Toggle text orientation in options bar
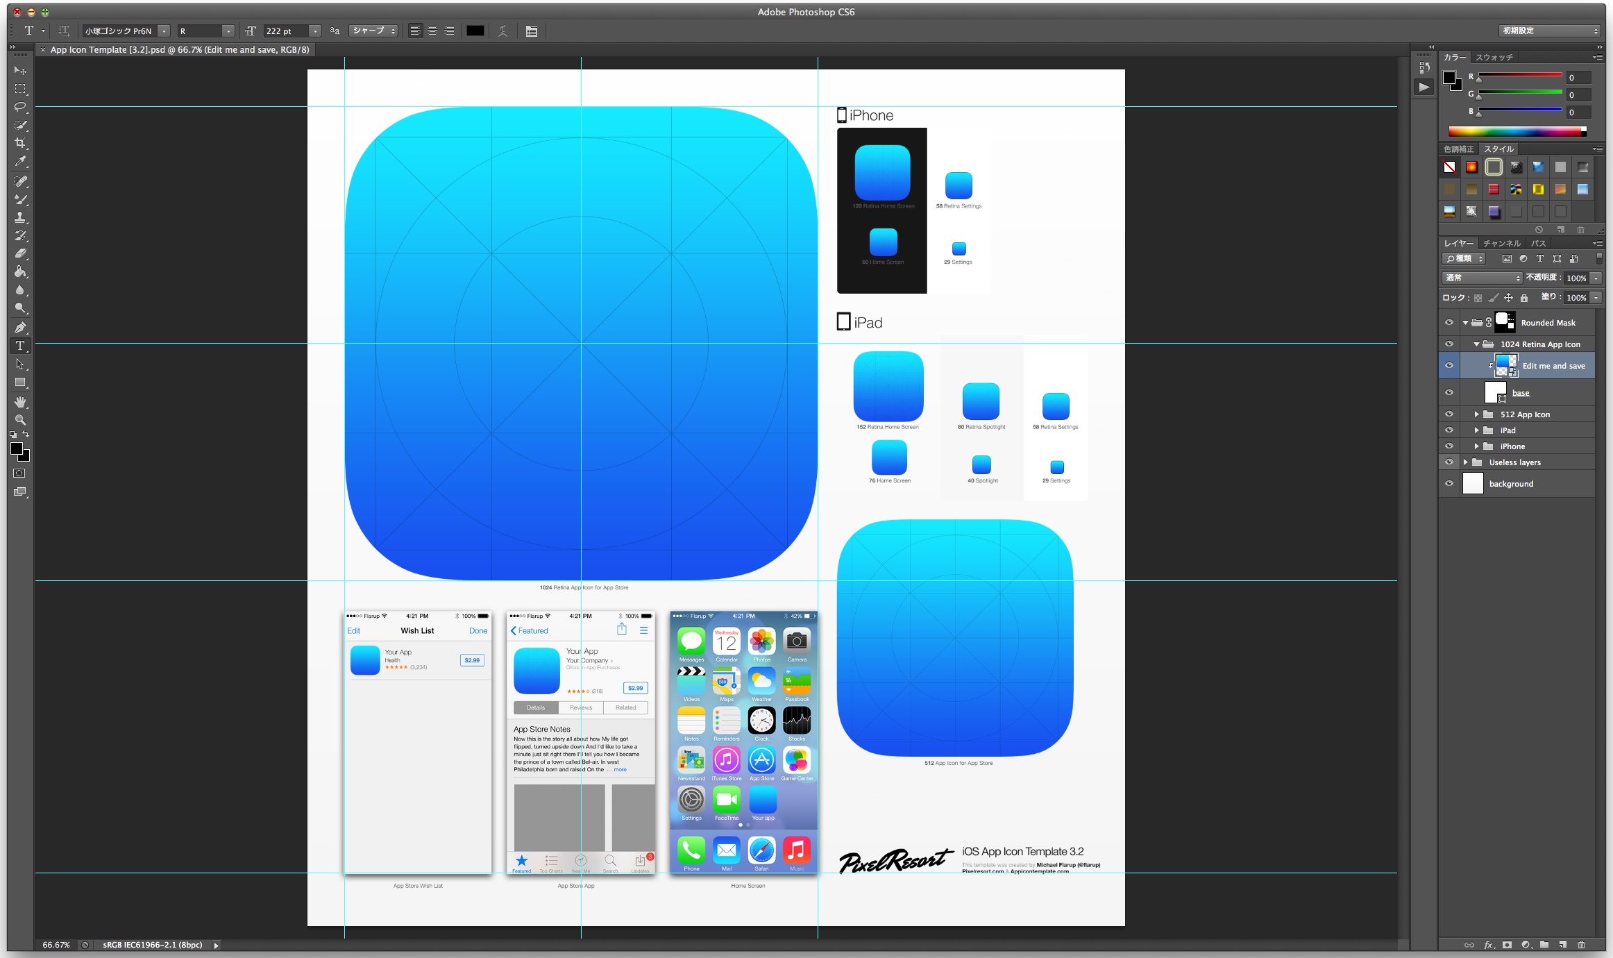1613x958 pixels. [x=64, y=31]
